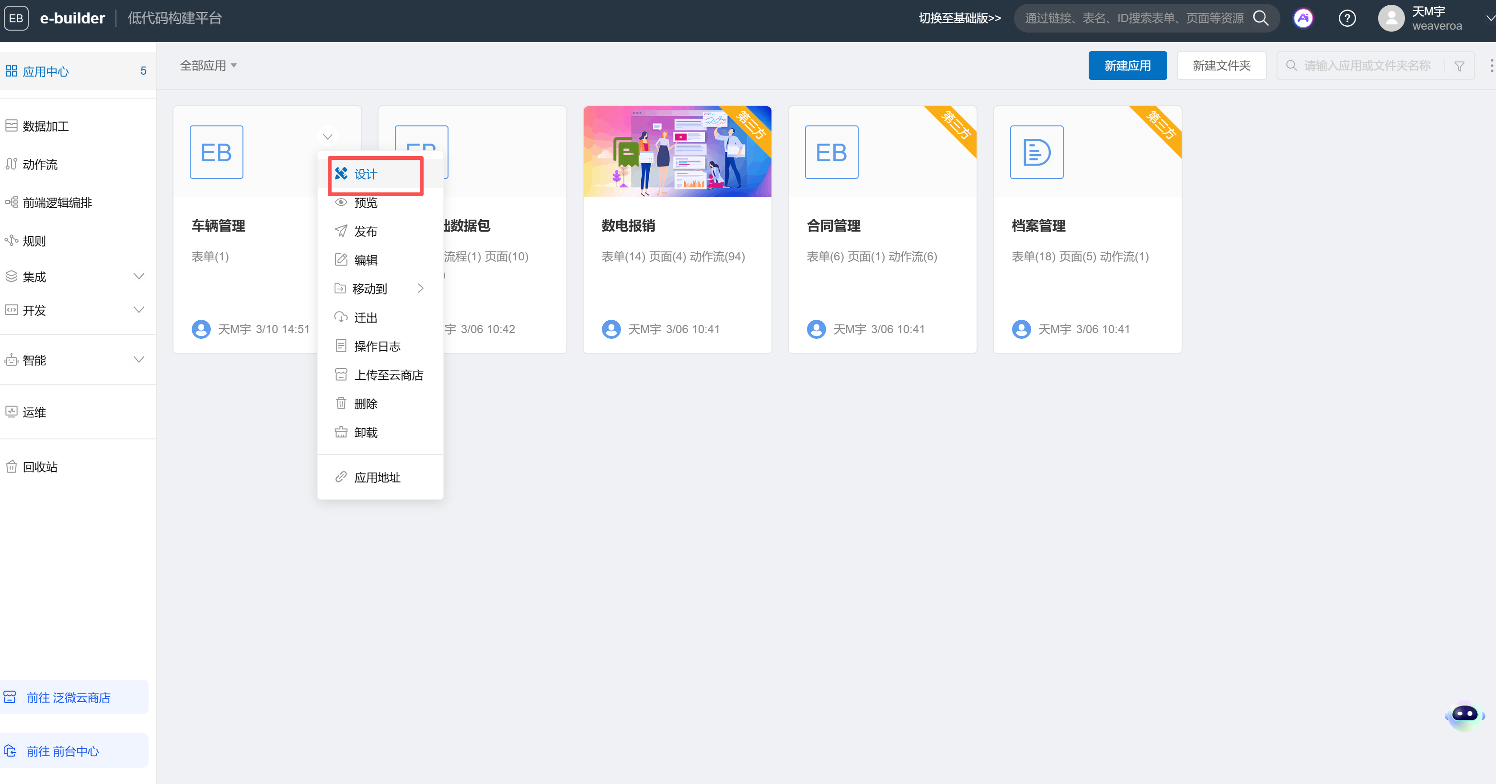Screen dimensions: 1496x784
Task: Click the AI assistant icon in header
Action: (x=1302, y=19)
